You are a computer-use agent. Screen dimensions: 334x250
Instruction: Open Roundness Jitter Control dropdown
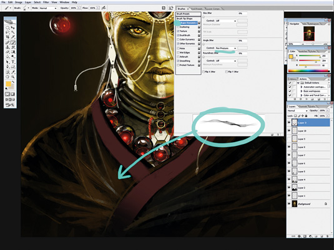[x=226, y=60]
